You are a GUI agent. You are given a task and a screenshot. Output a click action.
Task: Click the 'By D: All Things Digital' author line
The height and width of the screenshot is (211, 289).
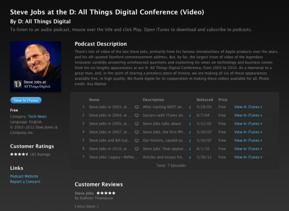tap(41, 22)
